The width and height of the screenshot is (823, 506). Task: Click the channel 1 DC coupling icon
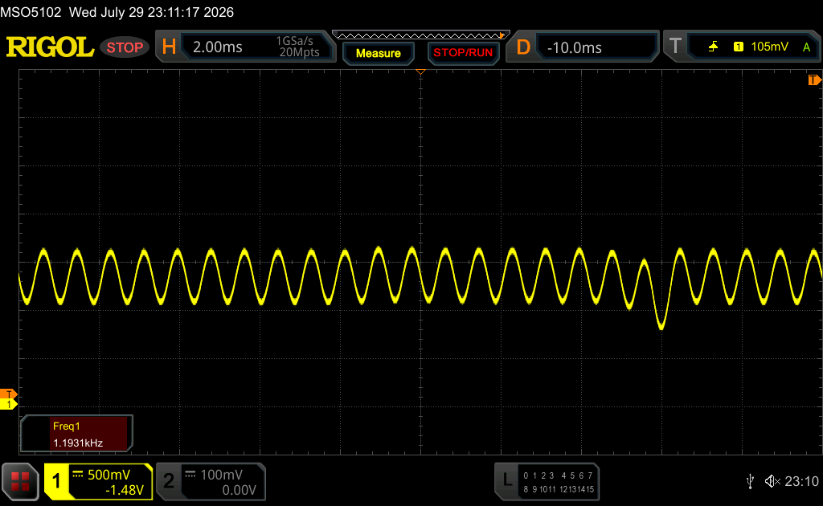pyautogui.click(x=78, y=475)
